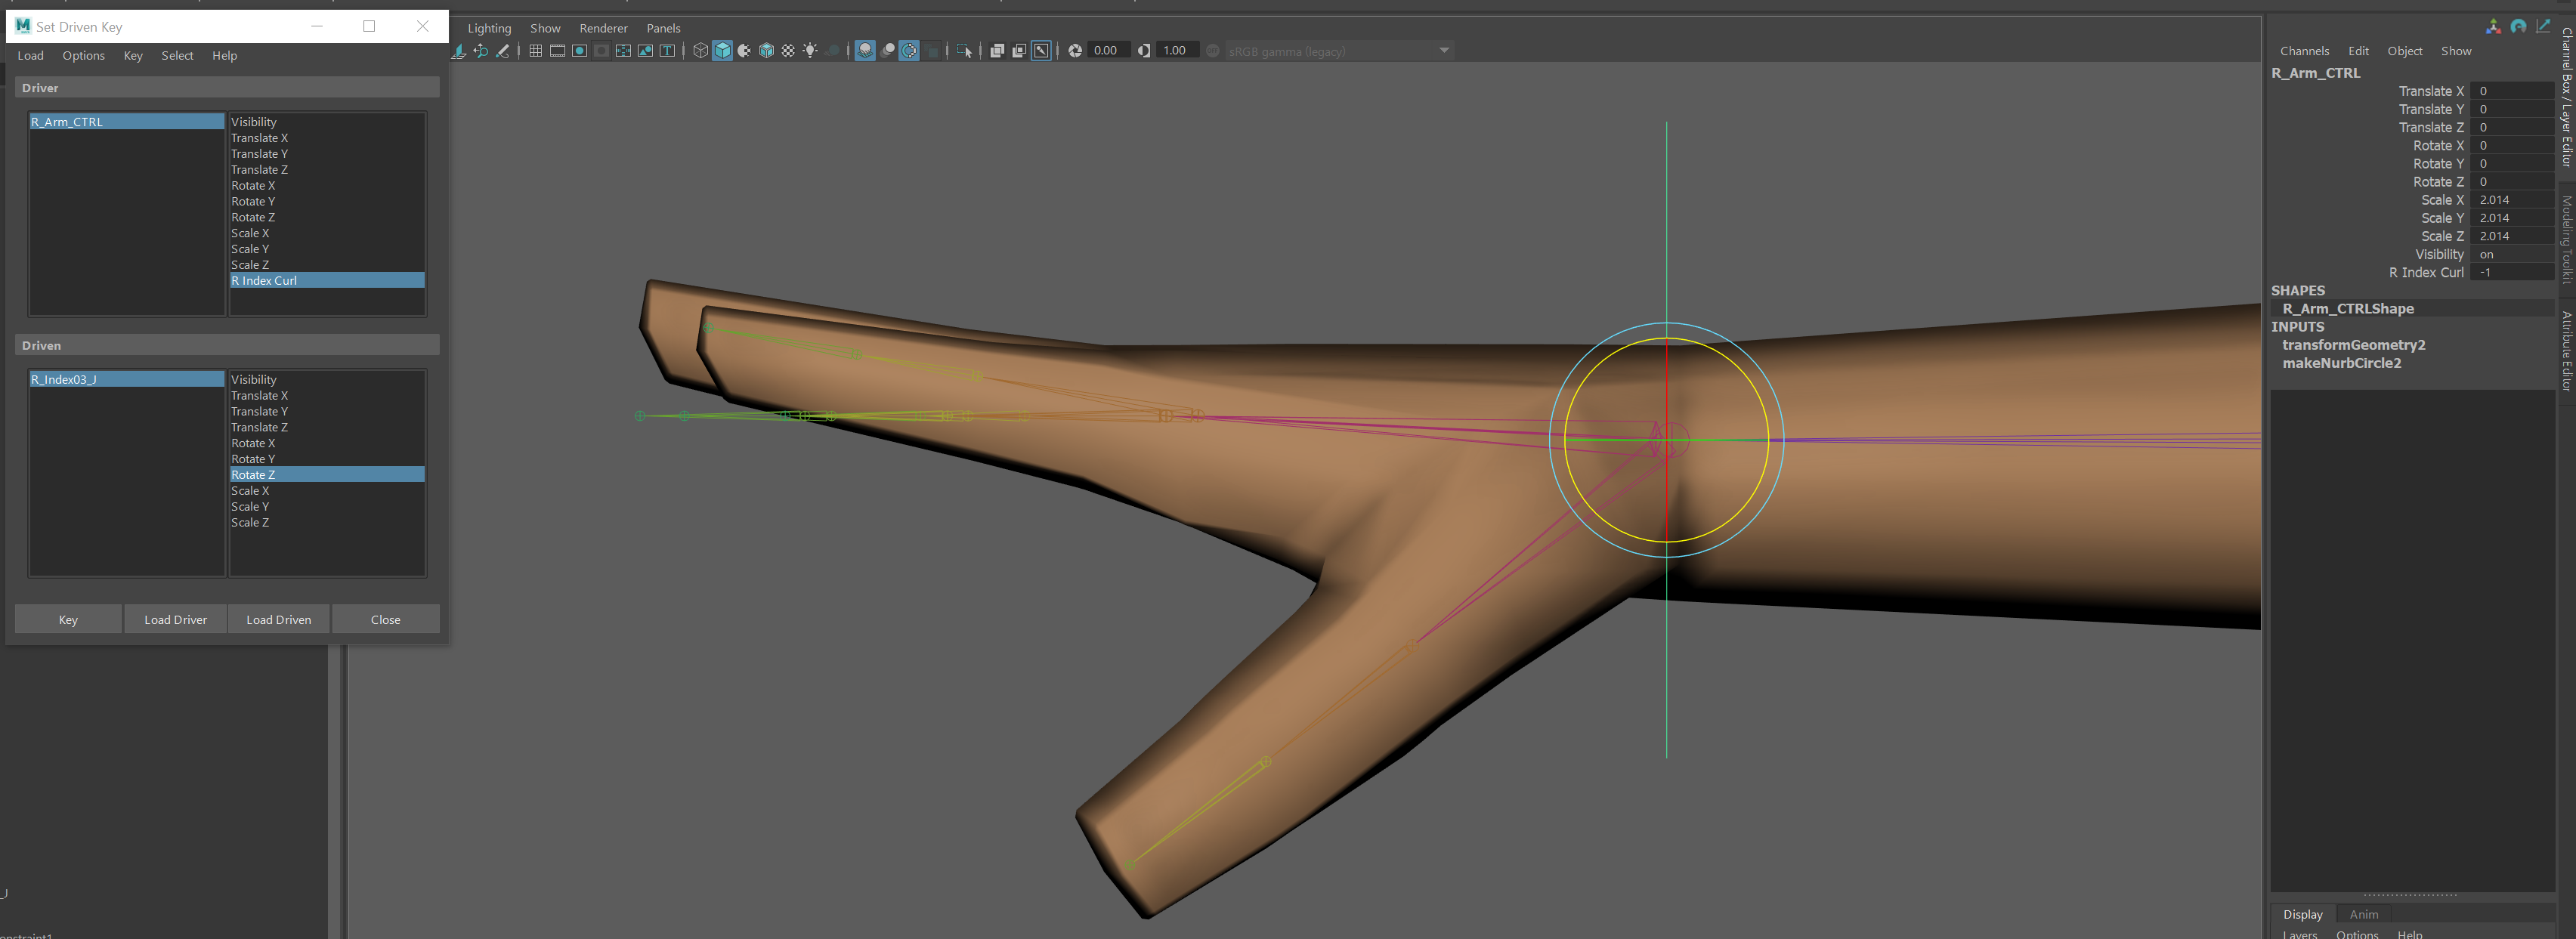Switch to the Anim layer tab

pos(2363,914)
